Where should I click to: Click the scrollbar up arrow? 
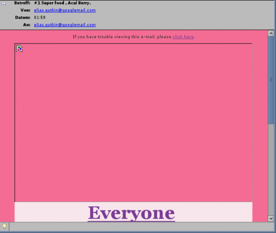271,33
